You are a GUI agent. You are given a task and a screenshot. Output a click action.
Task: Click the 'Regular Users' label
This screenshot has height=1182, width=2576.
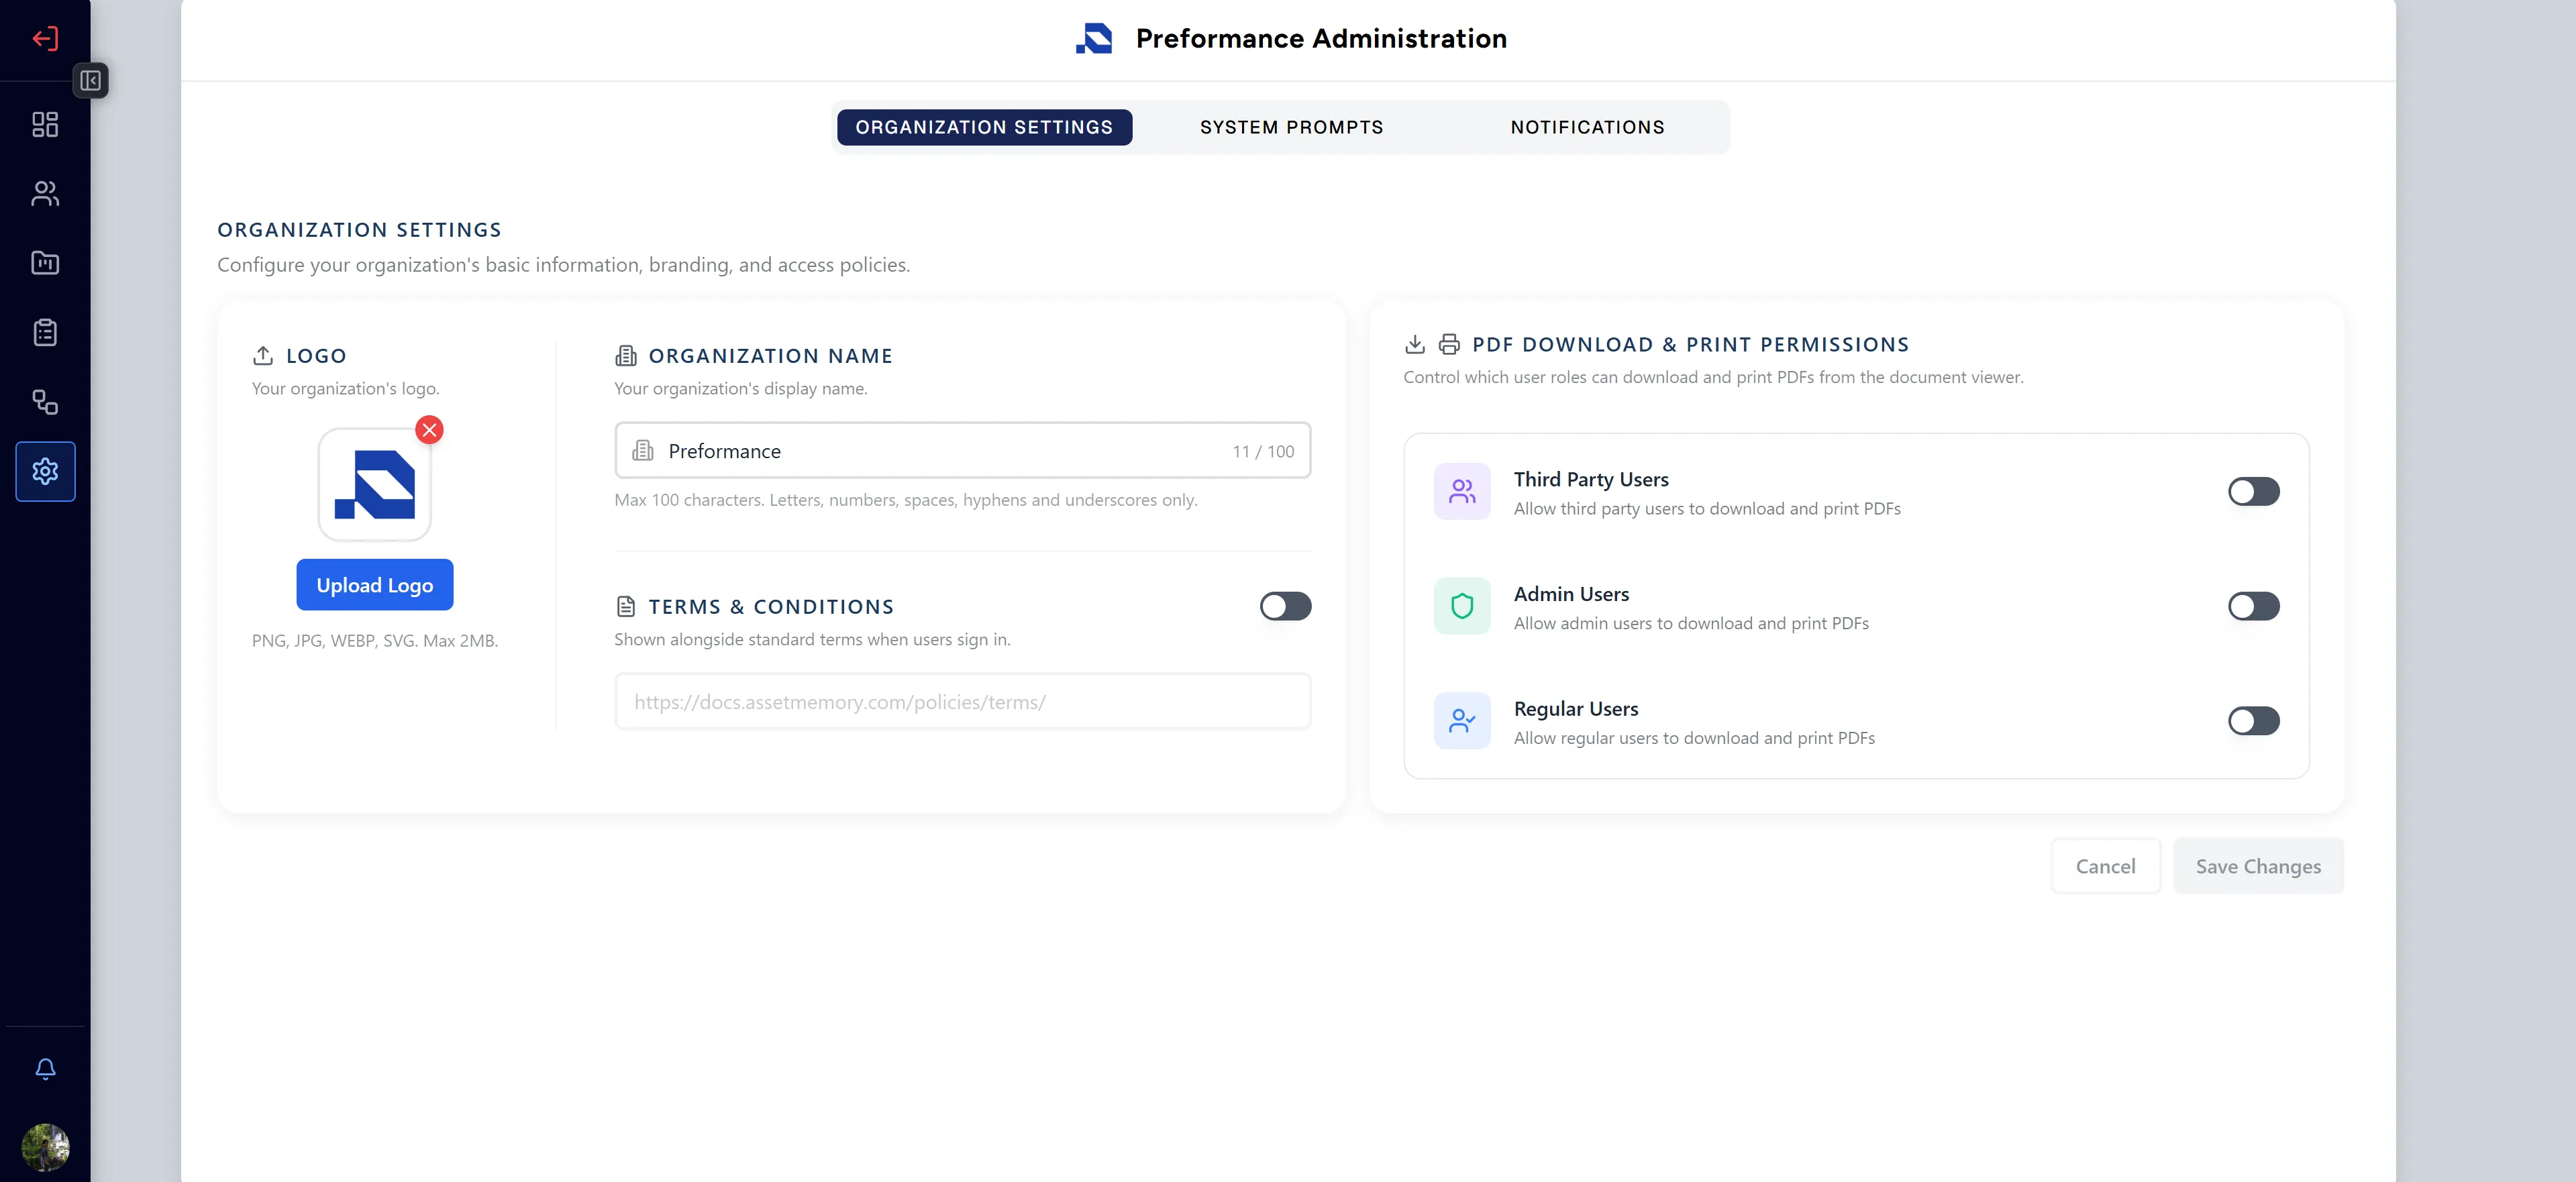point(1576,710)
